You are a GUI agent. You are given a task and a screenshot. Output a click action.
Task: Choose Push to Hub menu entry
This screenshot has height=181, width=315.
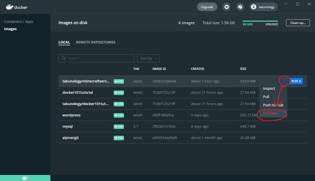273,105
